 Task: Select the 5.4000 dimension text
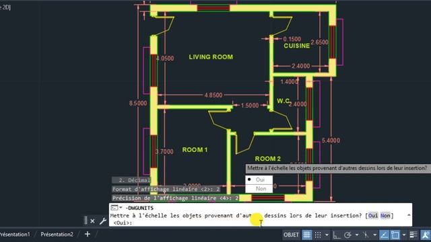331,140
